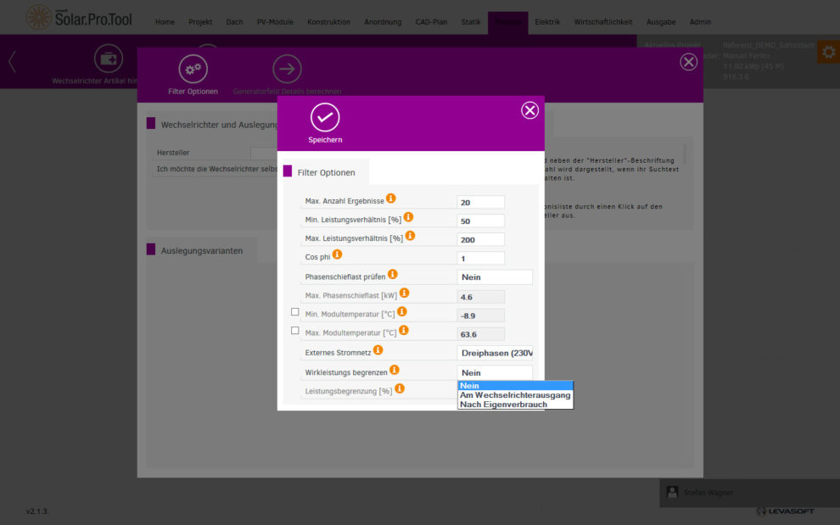The image size is (840, 525).
Task: Open the orange settings gear icon
Action: (828, 52)
